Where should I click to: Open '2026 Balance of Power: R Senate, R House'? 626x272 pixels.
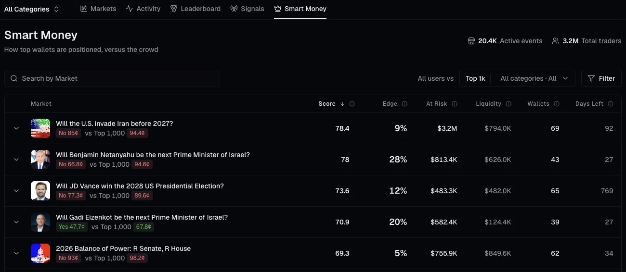click(123, 248)
